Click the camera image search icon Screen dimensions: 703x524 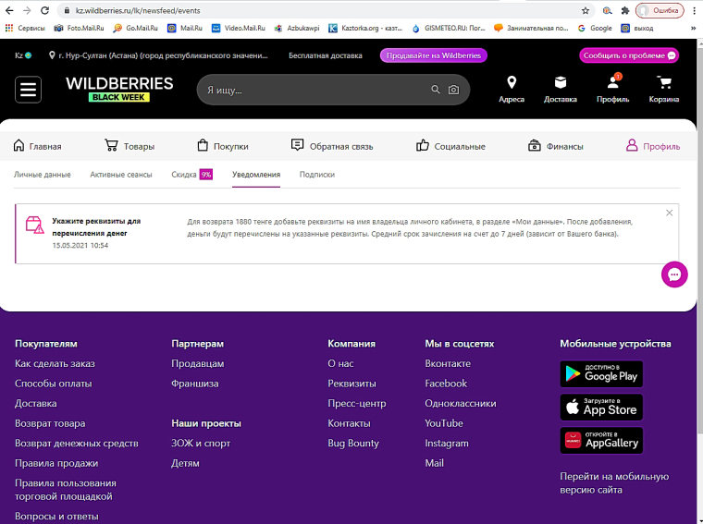click(453, 91)
